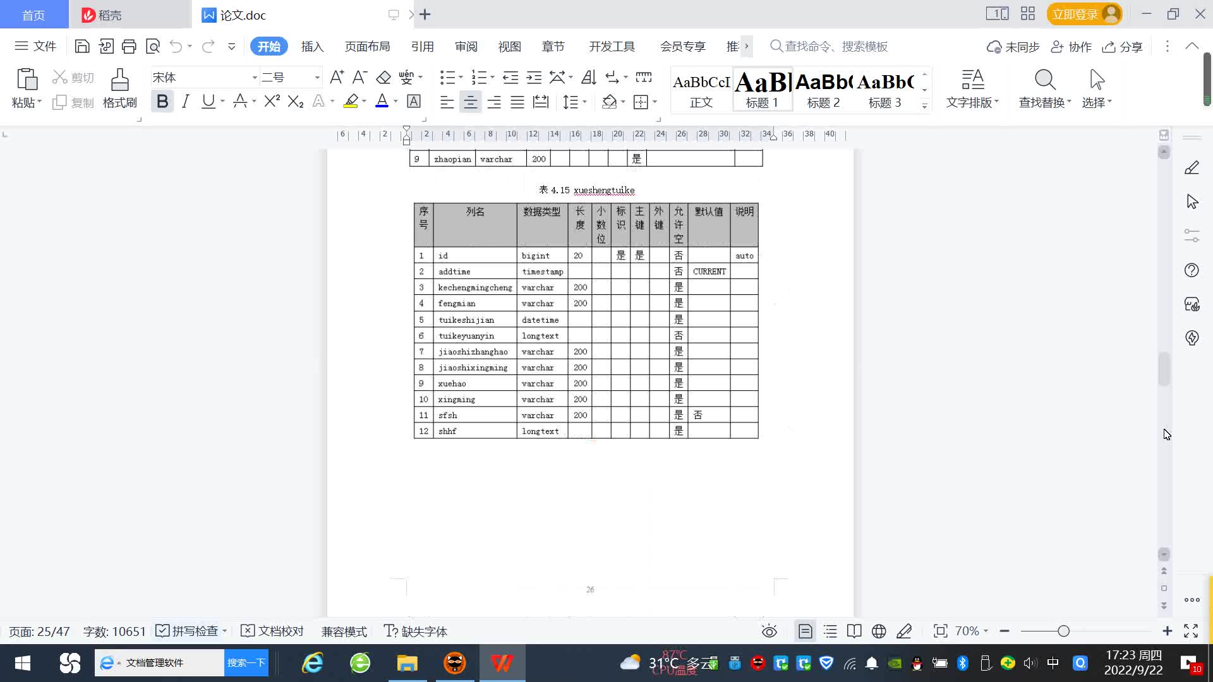
Task: Switch to outline view
Action: coord(830,631)
